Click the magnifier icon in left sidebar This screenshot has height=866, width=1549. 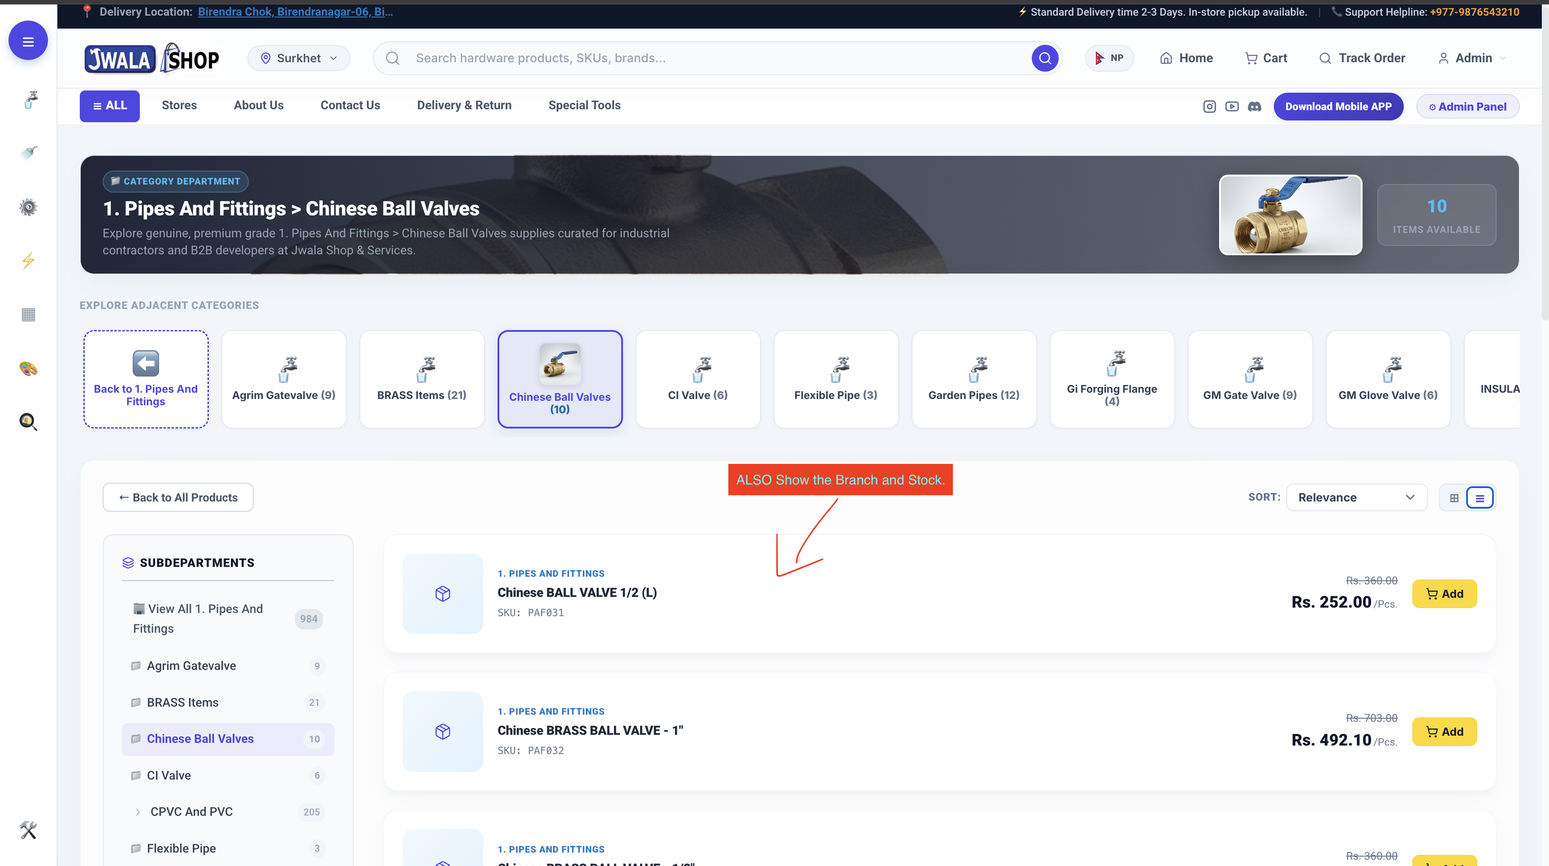28,422
